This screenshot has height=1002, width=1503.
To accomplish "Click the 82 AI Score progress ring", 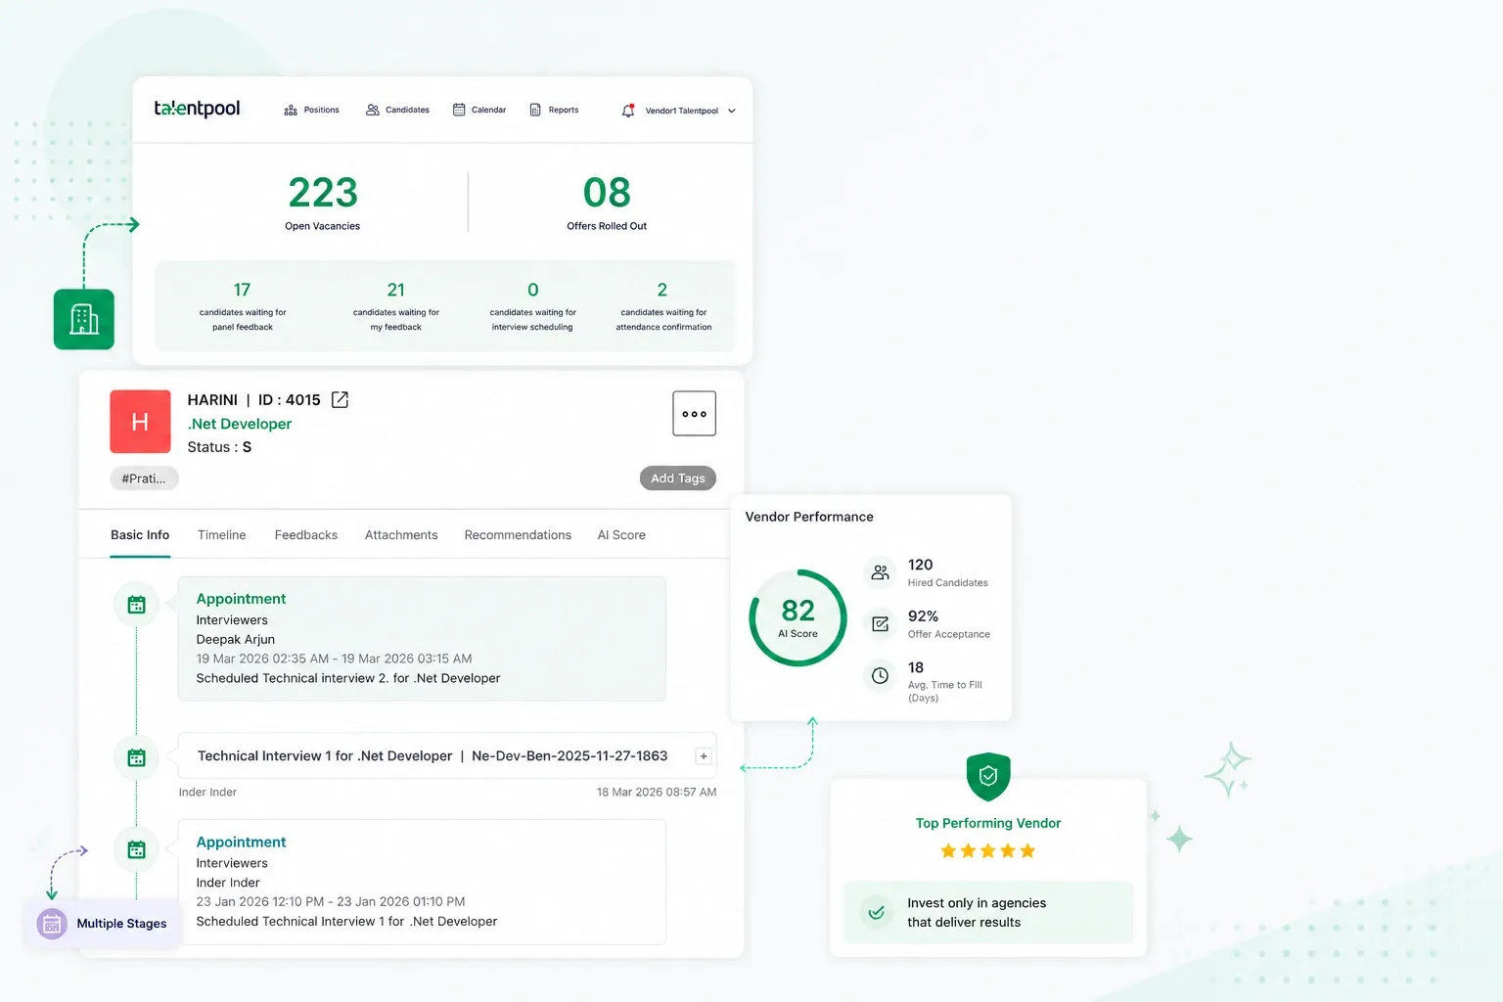I will (797, 618).
